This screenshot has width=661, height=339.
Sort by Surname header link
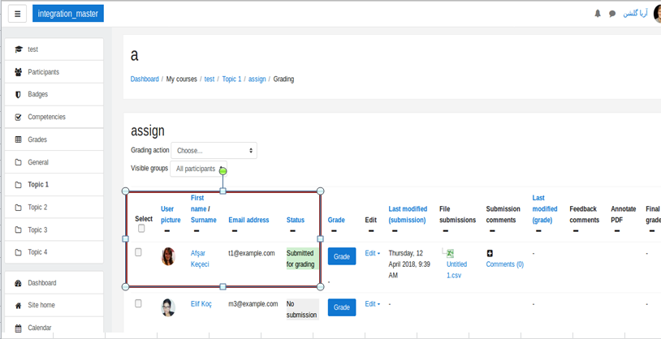[204, 220]
